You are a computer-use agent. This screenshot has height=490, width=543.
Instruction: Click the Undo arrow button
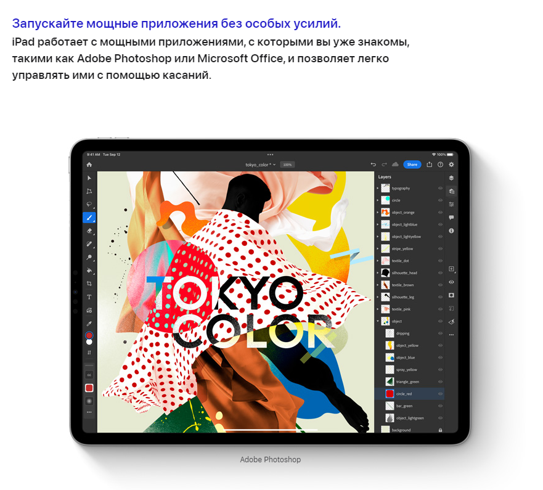point(373,165)
